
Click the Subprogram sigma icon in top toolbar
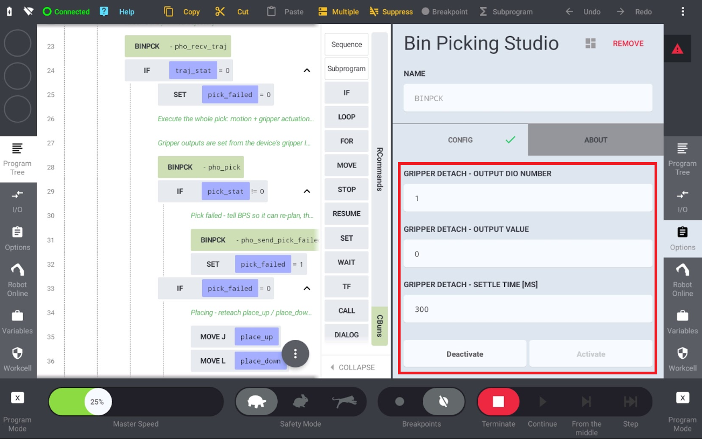tap(483, 11)
